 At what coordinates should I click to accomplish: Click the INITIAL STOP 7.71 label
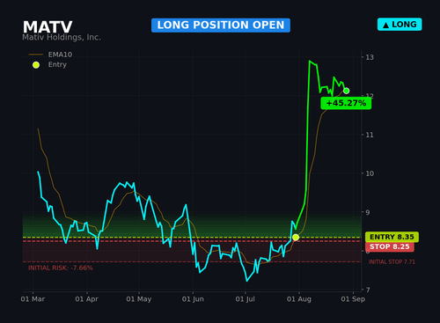coord(392,262)
